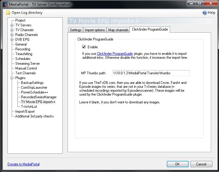Viewport: 219px width, 172px height.
Task: Collapse the Plugins tree node
Action: click(12, 78)
